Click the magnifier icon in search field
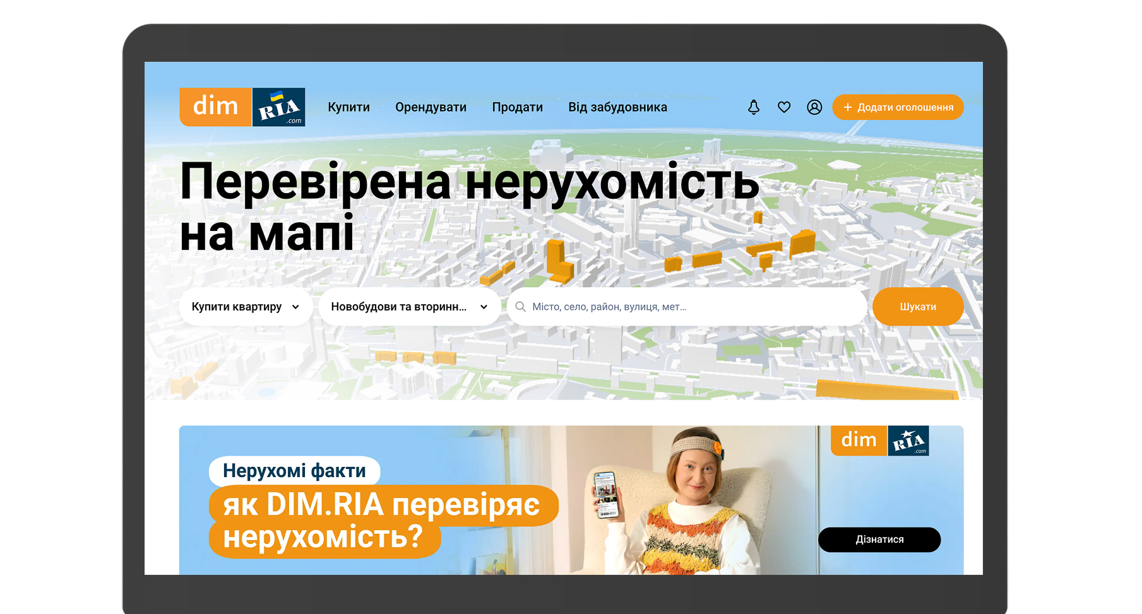This screenshot has width=1142, height=614. click(520, 307)
